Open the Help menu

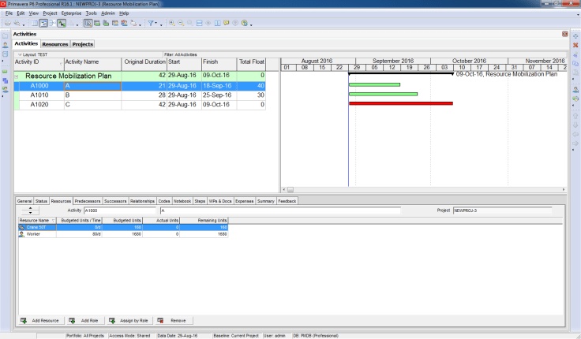(124, 13)
